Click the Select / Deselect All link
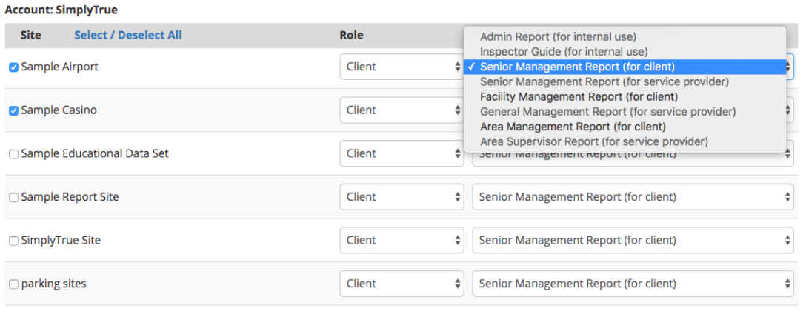Screen dimensions: 806x314 [127, 35]
